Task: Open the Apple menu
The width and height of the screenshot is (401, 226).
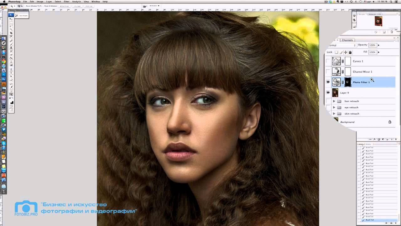Action: click(4, 2)
